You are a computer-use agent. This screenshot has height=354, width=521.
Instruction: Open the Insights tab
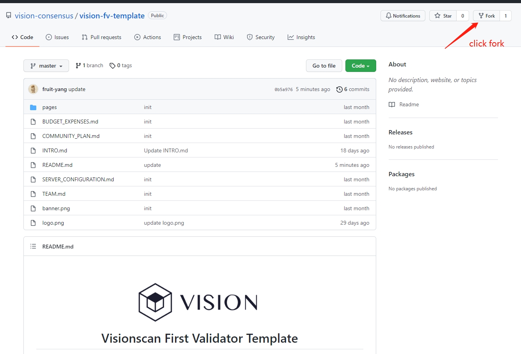[301, 37]
